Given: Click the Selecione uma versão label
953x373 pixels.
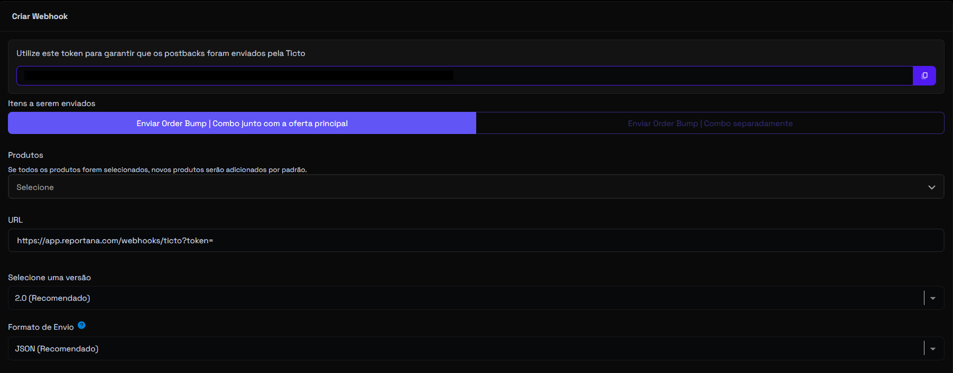Looking at the screenshot, I should click(x=49, y=278).
